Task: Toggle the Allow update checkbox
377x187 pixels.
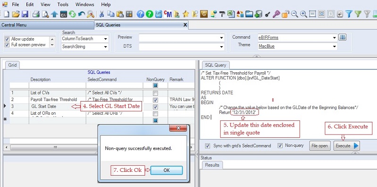Action: [7, 39]
